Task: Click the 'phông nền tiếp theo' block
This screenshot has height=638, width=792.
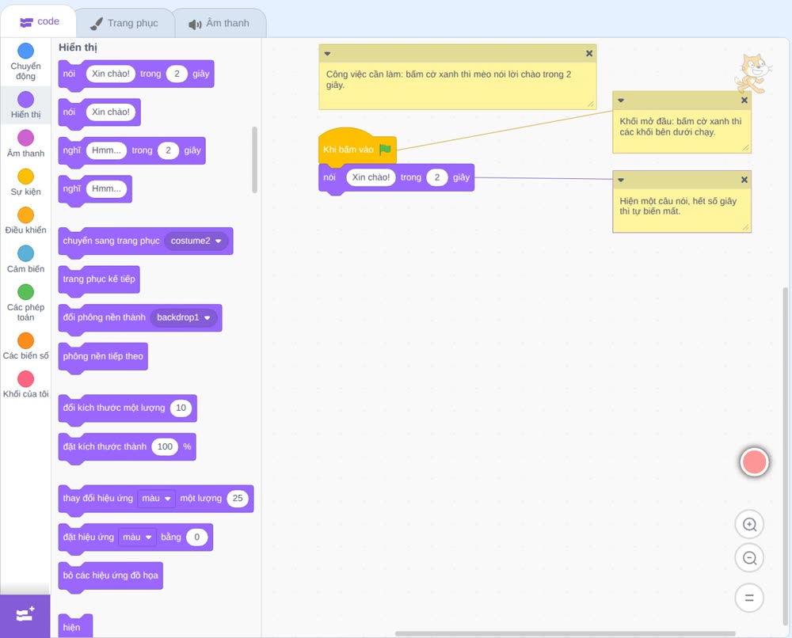Action: (103, 357)
